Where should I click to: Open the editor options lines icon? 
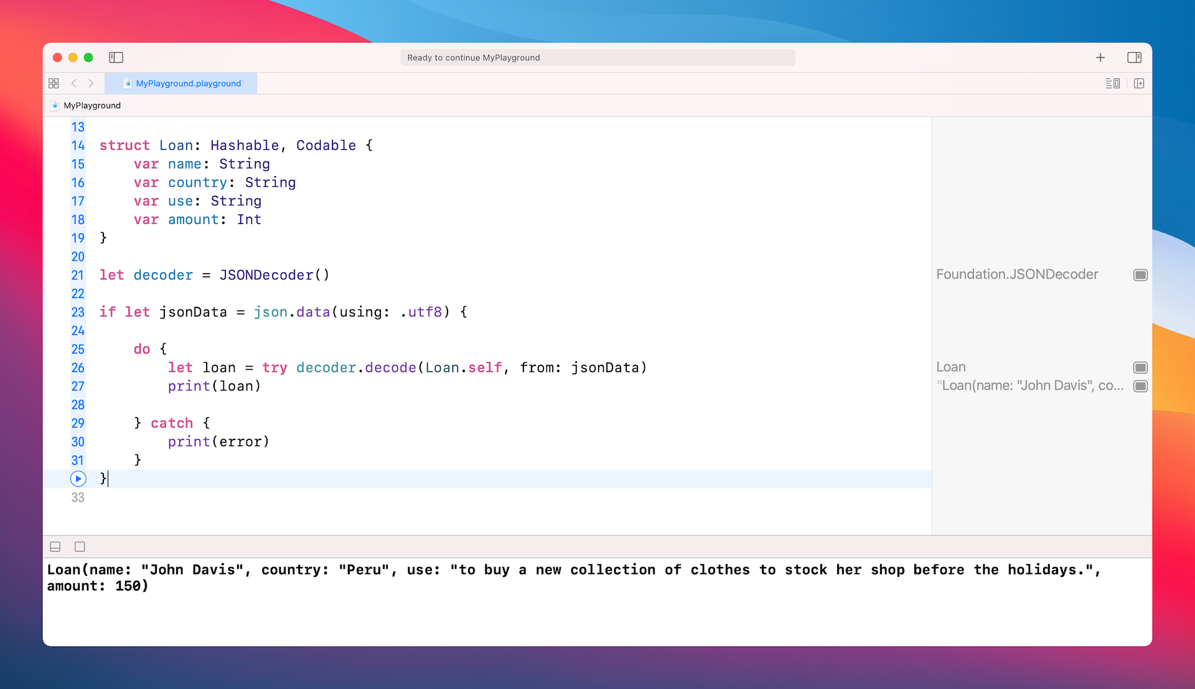1112,83
